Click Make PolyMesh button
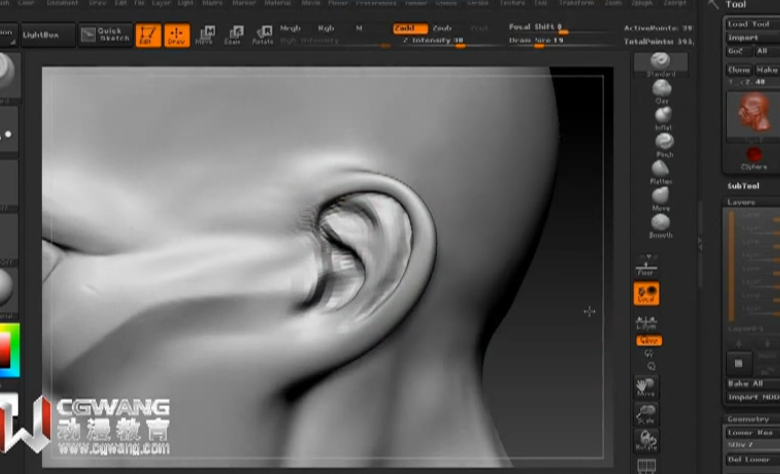This screenshot has width=780, height=474. point(767,70)
